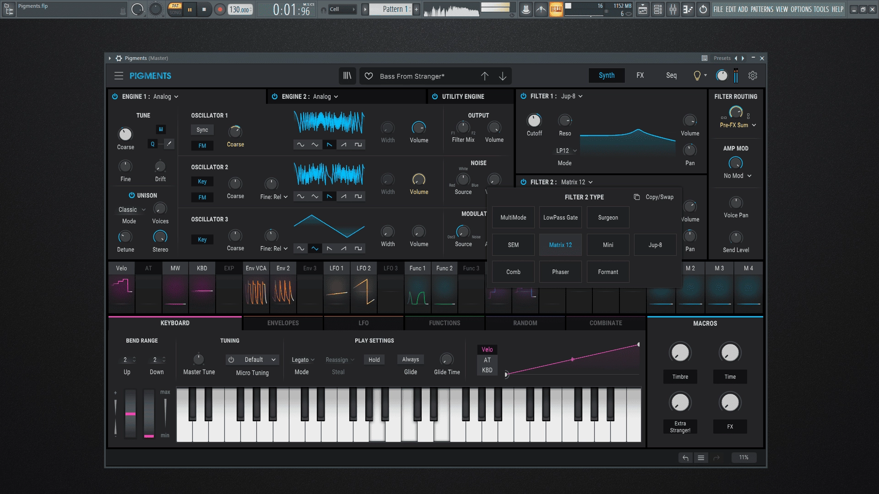Open Engine 1 Analog type dropdown
The width and height of the screenshot is (879, 494).
pyautogui.click(x=166, y=97)
